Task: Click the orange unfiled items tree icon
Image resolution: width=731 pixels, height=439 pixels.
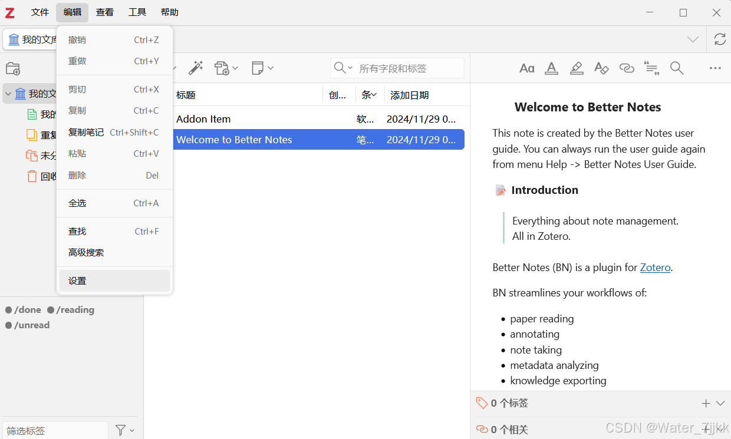Action: (x=32, y=156)
